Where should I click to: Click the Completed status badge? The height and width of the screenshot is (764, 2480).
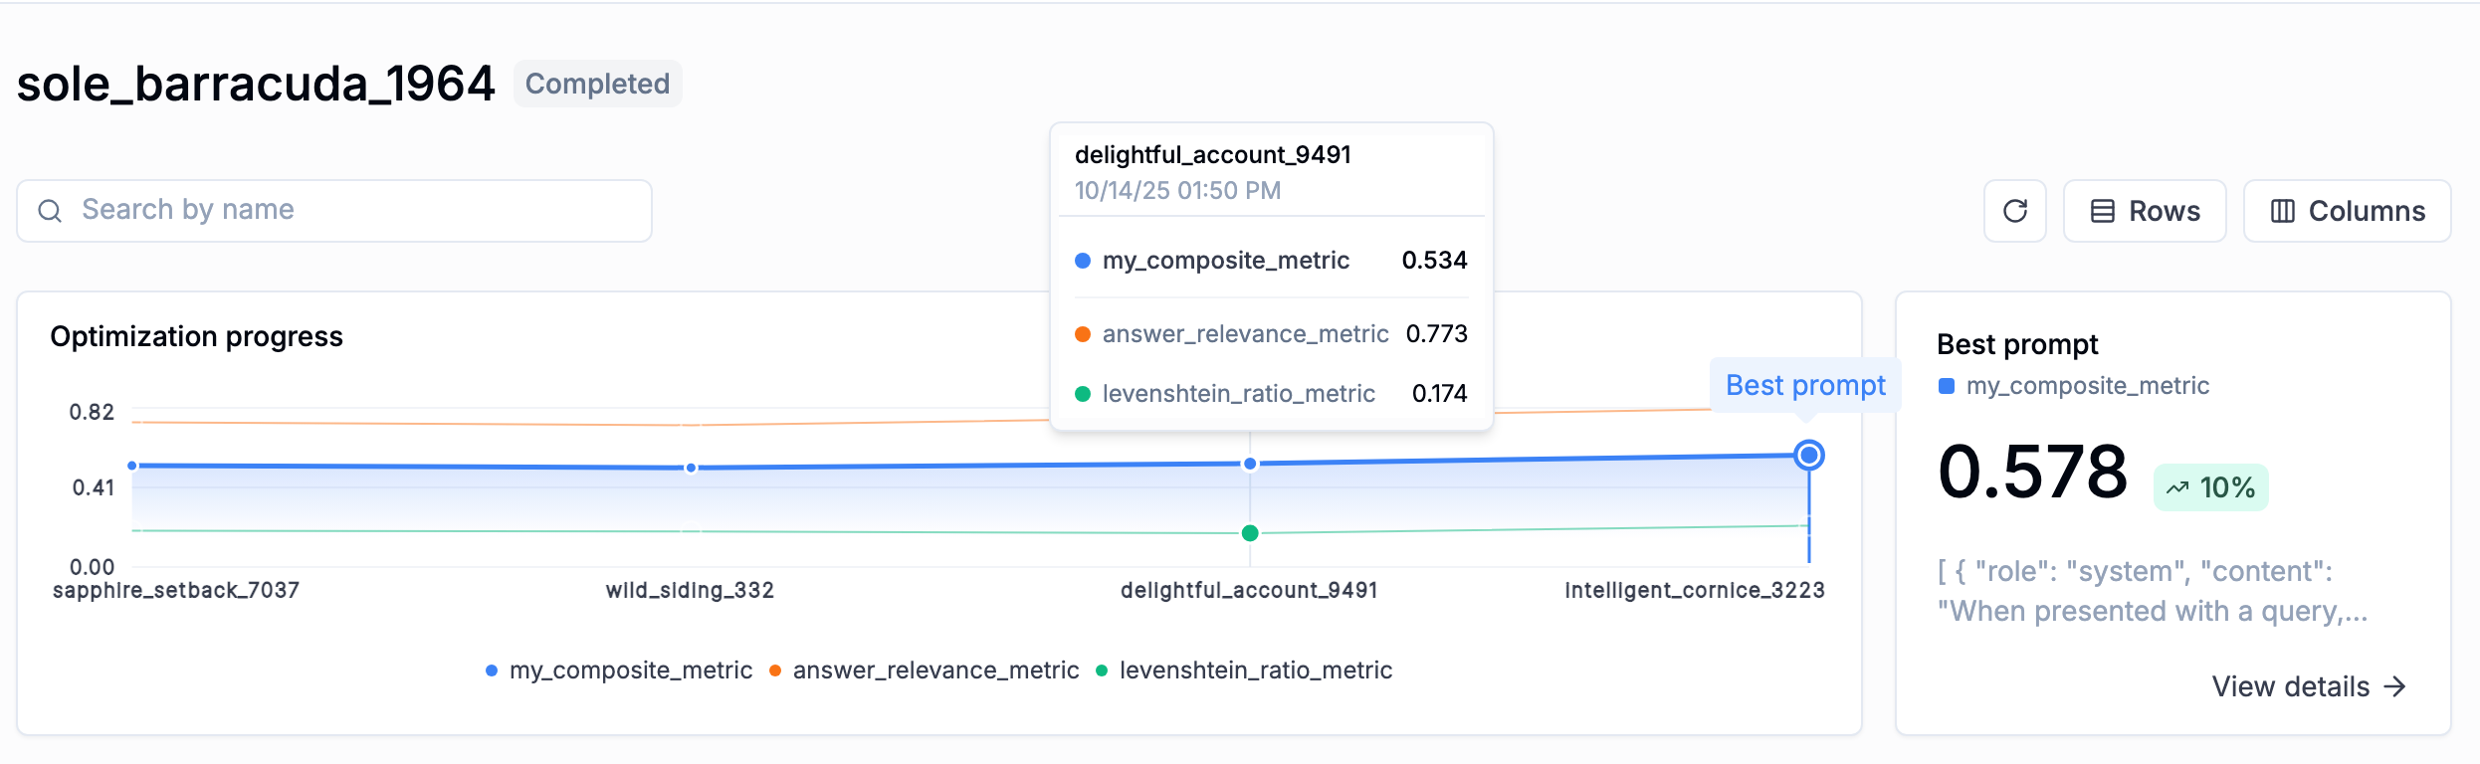point(597,84)
